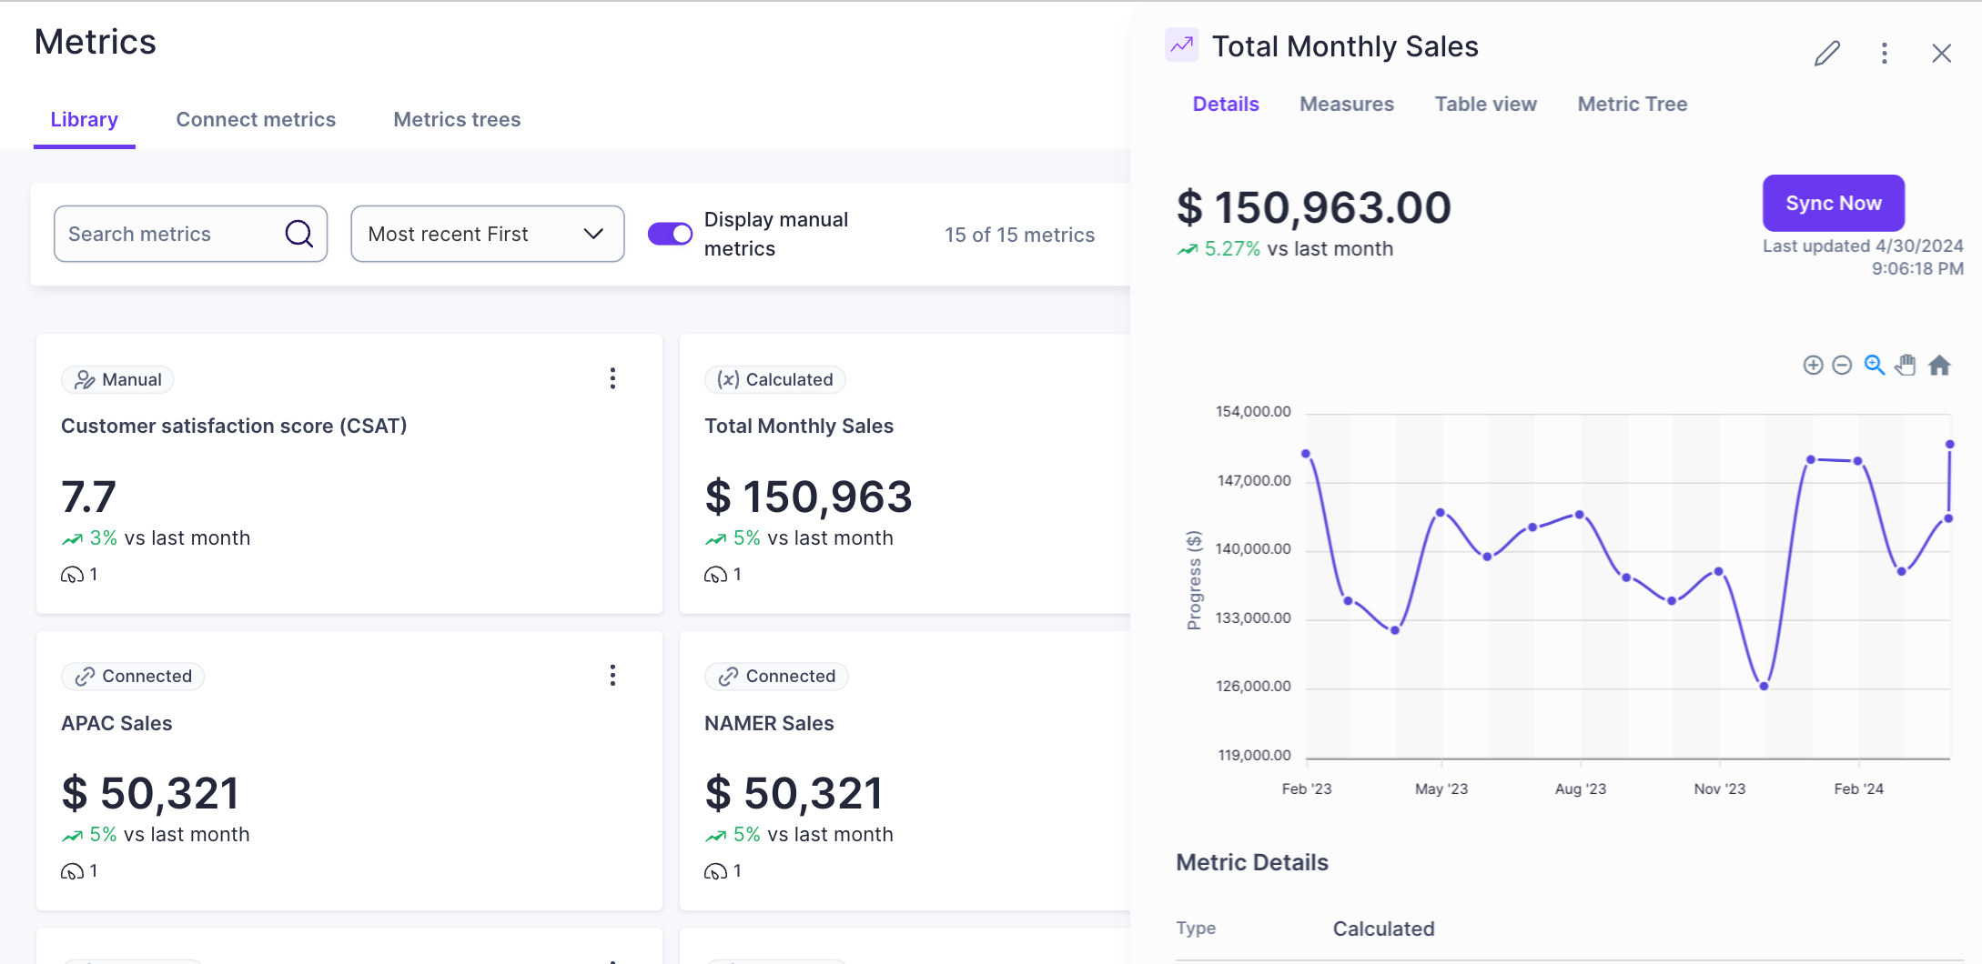Click the search magnifier icon
Image resolution: width=1982 pixels, height=964 pixels.
tap(298, 235)
